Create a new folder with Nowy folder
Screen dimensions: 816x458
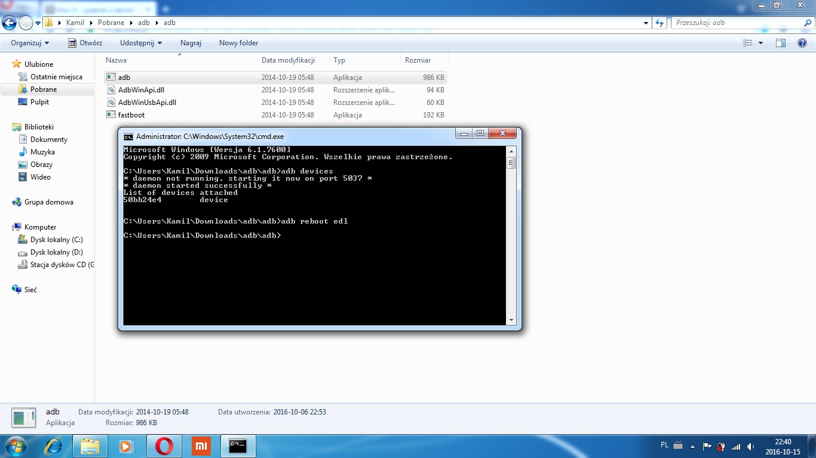click(238, 43)
